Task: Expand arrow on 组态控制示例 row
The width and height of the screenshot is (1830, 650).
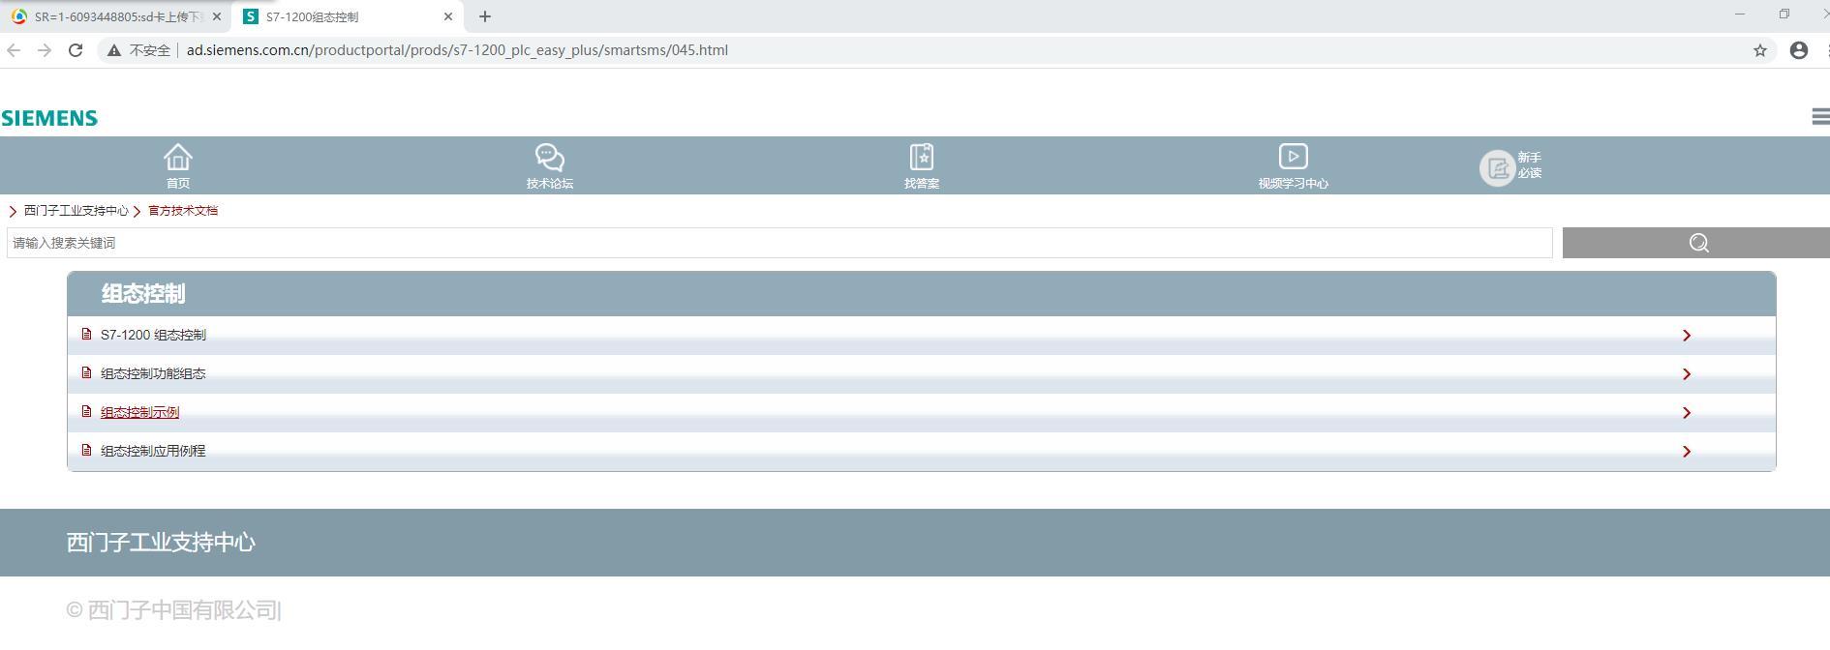Action: coord(1687,413)
